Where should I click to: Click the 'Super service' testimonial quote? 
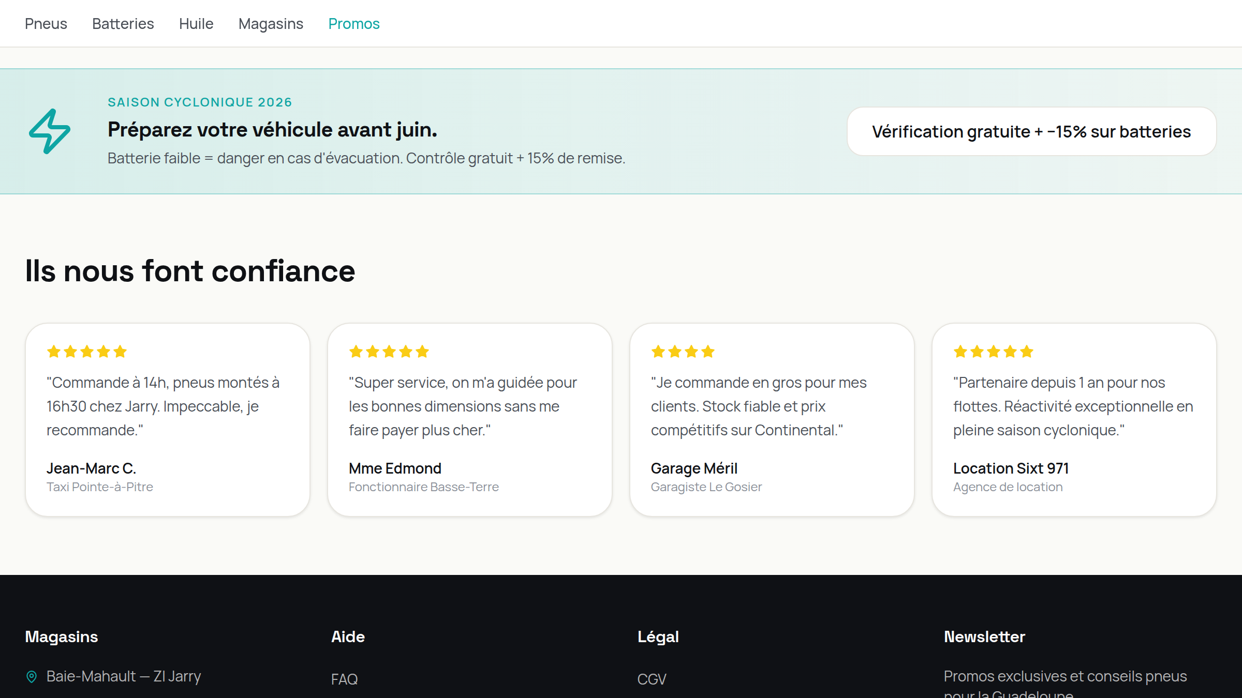463,406
